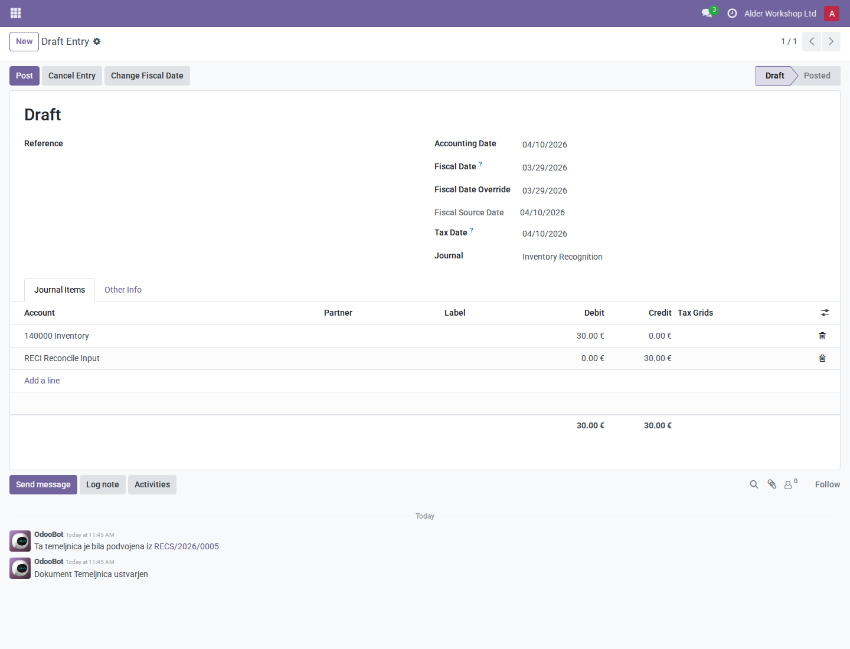This screenshot has width=850, height=649.
Task: Open the column settings adjust icon
Action: point(825,313)
